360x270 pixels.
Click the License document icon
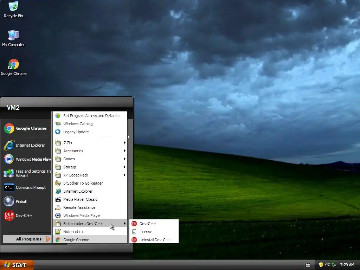(134, 232)
